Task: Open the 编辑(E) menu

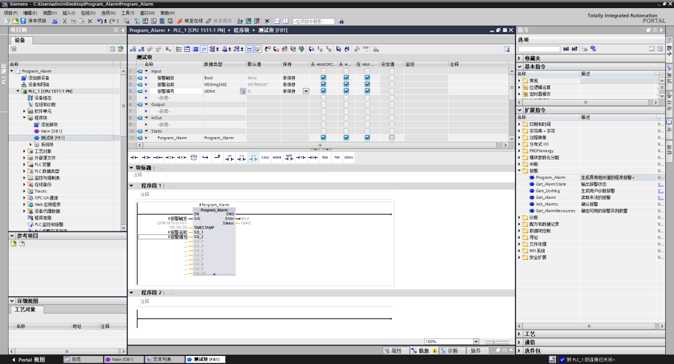Action: pos(30,13)
